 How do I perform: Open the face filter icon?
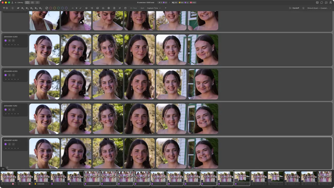(x=86, y=8)
